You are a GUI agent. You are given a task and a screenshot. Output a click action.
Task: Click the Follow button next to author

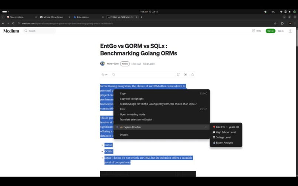[x=125, y=64]
